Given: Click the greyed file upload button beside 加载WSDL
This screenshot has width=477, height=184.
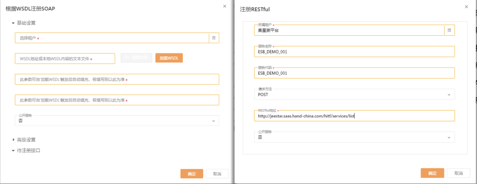Looking at the screenshot, I should 136,58.
